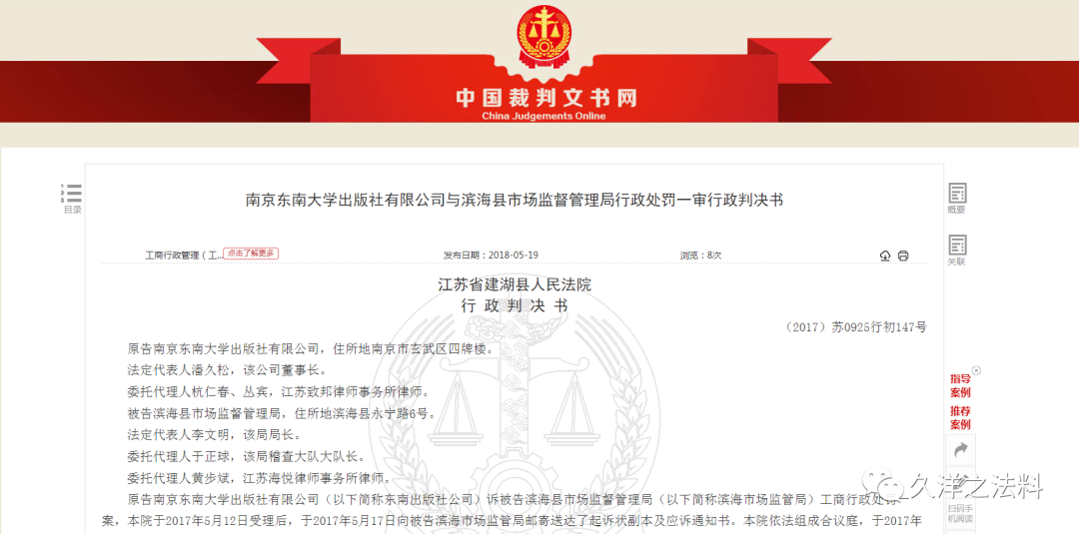
Task: Open the 推荐案例 link
Action: point(960,418)
